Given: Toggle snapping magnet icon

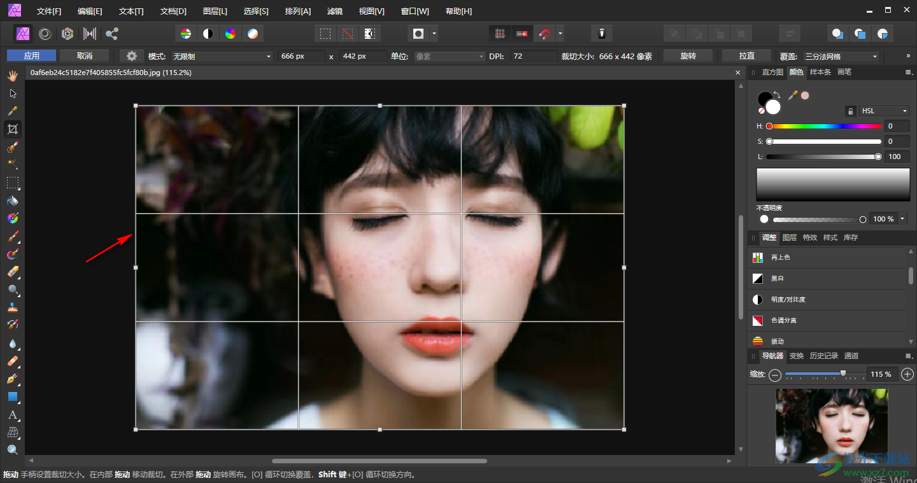Looking at the screenshot, I should 544,34.
